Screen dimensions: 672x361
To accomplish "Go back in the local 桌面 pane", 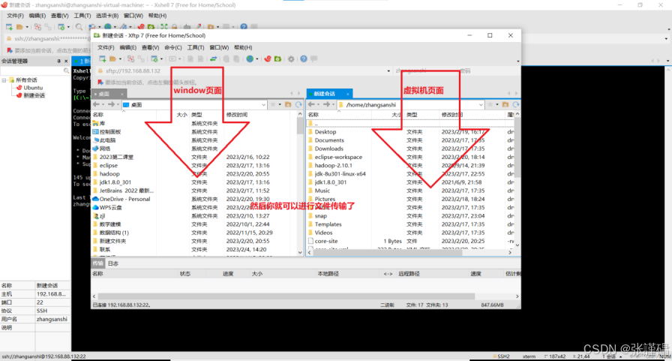I will point(97,104).
